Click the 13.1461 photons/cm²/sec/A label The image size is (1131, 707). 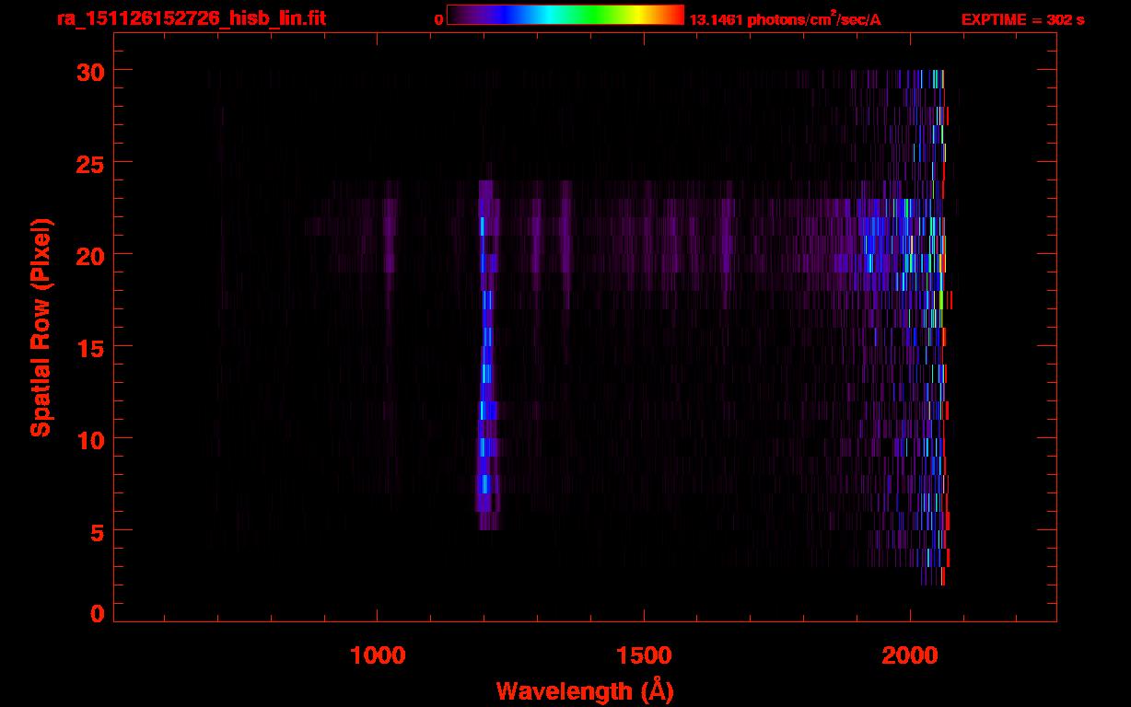[785, 19]
